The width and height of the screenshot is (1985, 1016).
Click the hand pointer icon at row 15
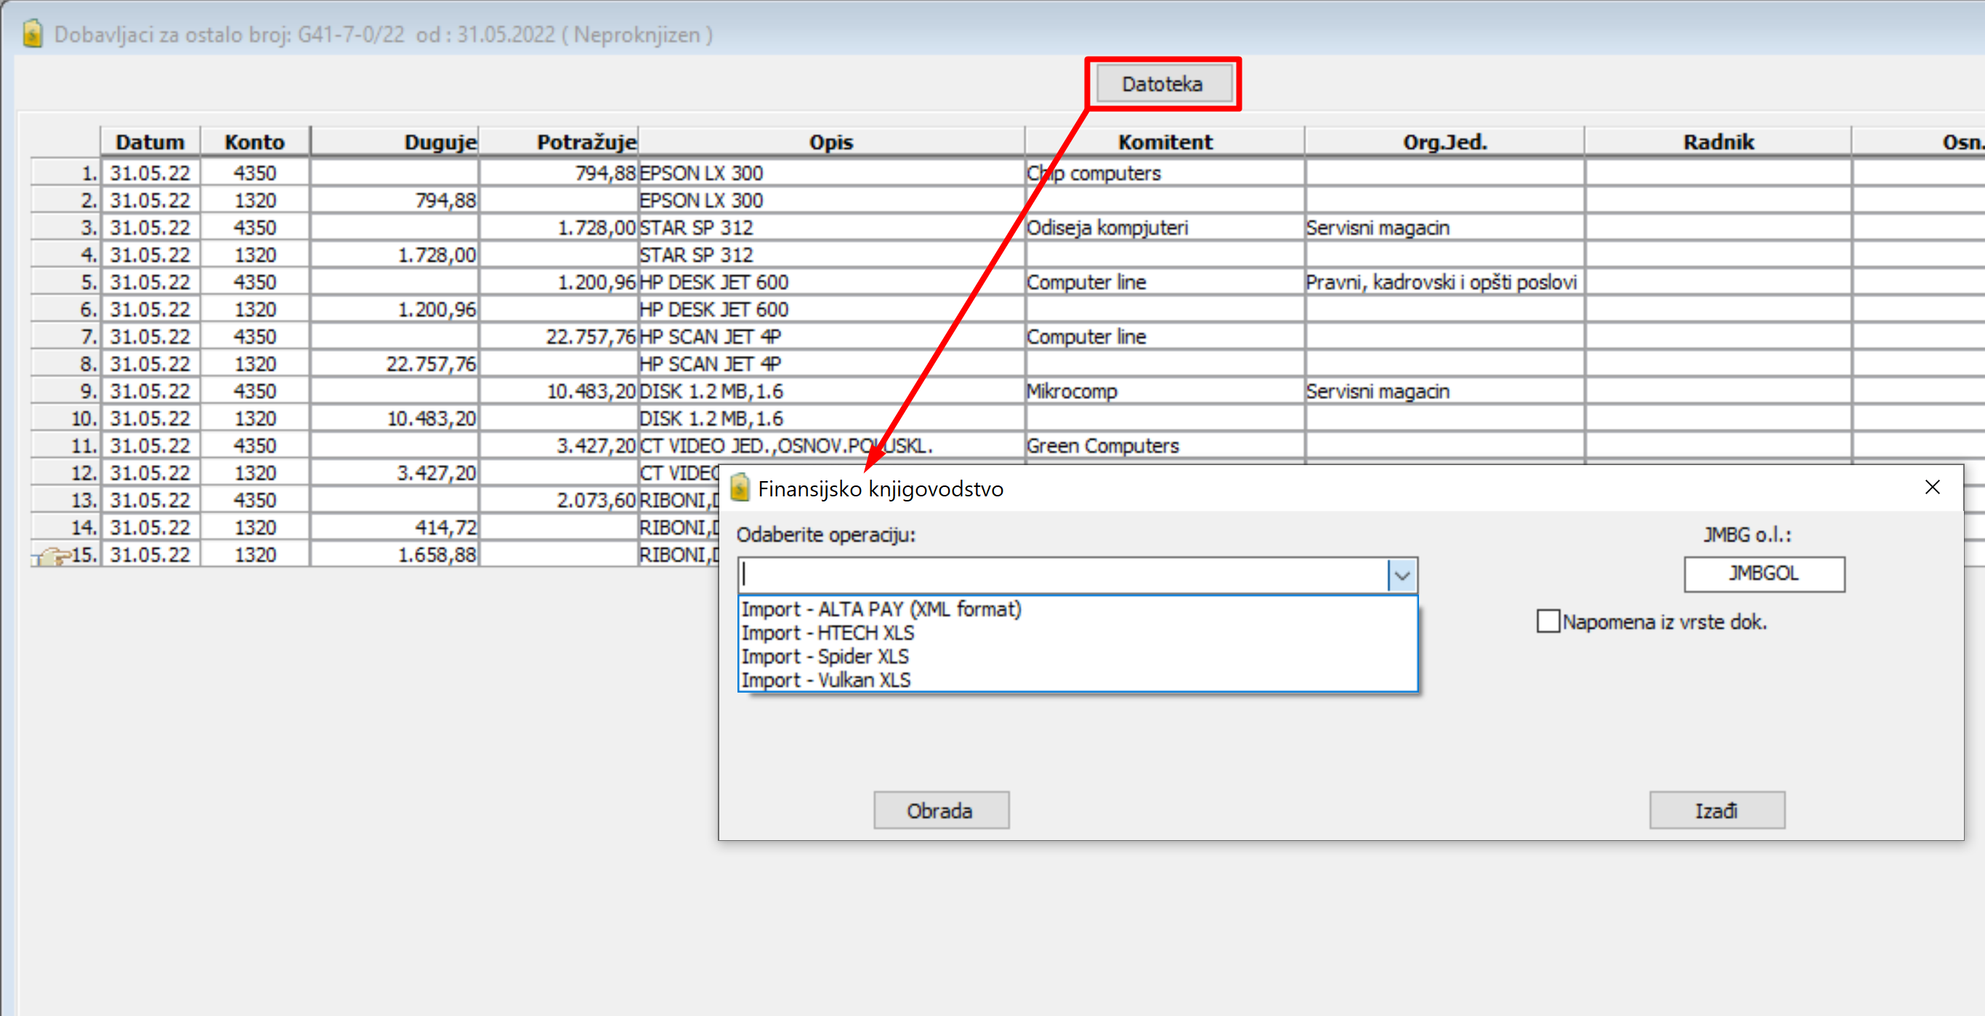click(x=52, y=555)
